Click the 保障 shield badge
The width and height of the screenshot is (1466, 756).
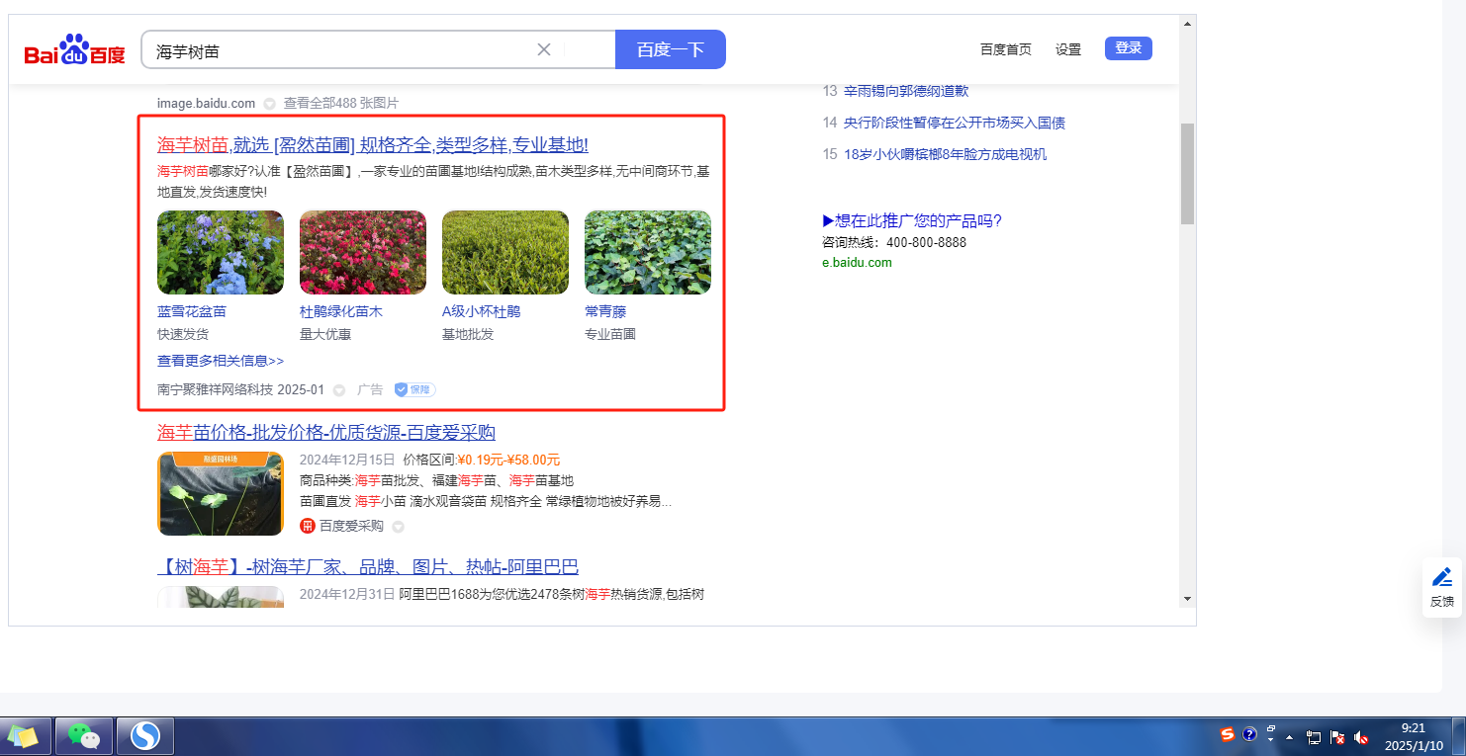tap(415, 389)
